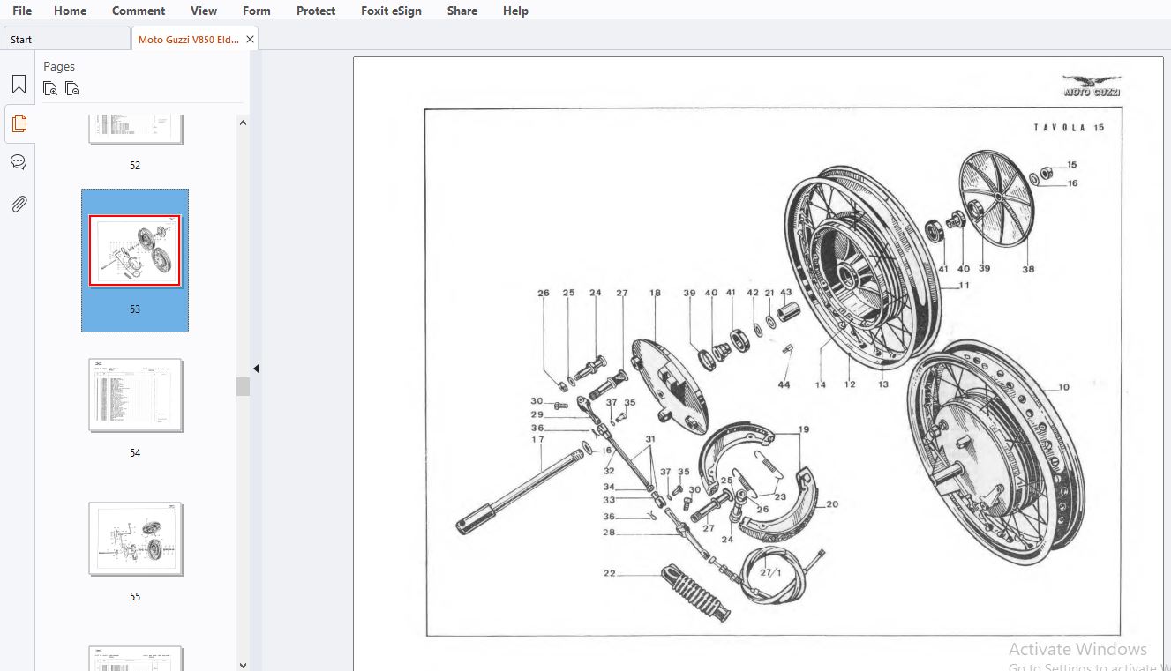This screenshot has height=671, width=1171.
Task: Click the Moto Guzzi logo on the page
Action: [1092, 86]
